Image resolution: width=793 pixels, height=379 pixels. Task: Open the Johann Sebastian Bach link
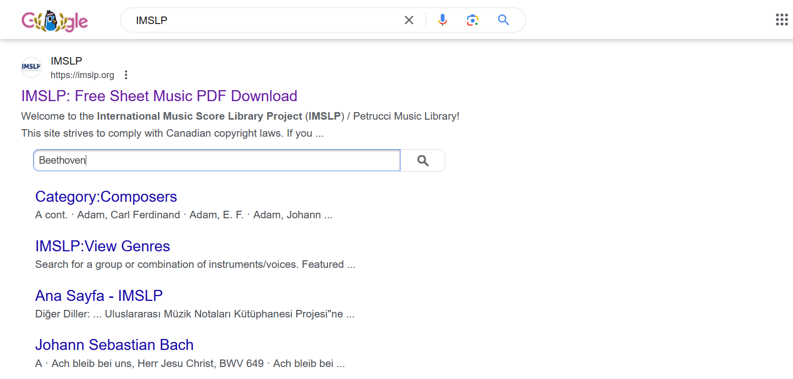[114, 344]
